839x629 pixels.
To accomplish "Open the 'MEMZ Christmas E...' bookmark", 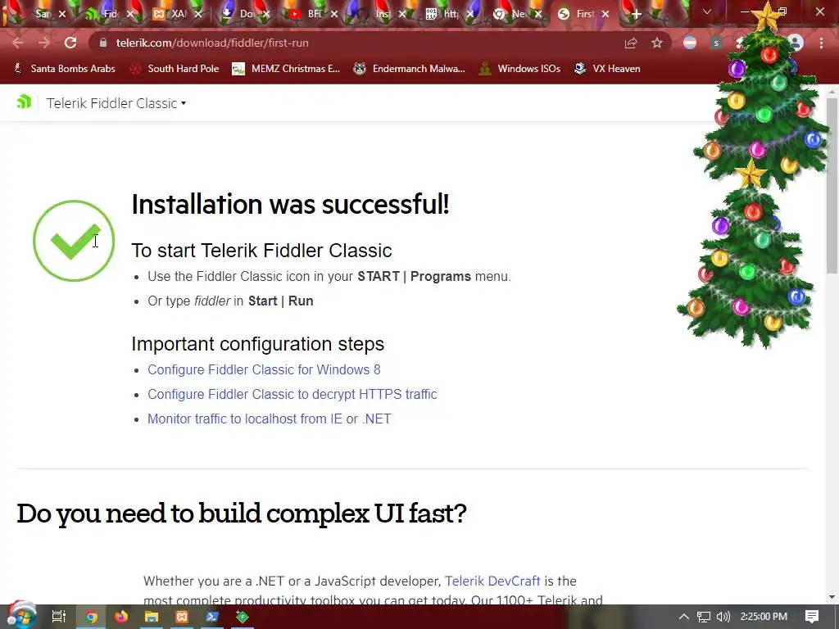I will 286,69.
